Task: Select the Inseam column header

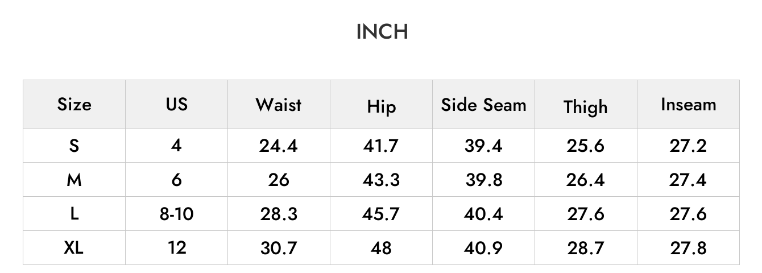Action: tap(688, 105)
